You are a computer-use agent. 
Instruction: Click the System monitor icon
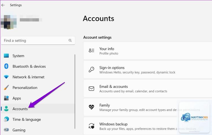point(6,56)
